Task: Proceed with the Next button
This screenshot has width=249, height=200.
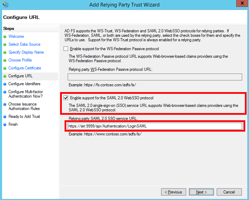Action: click(x=201, y=192)
